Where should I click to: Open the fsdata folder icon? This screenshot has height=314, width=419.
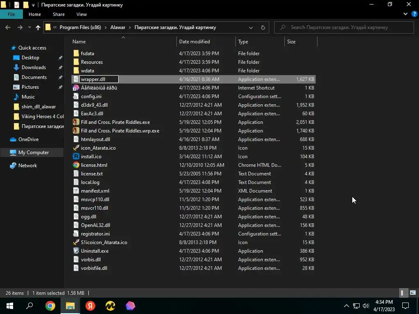[76, 54]
